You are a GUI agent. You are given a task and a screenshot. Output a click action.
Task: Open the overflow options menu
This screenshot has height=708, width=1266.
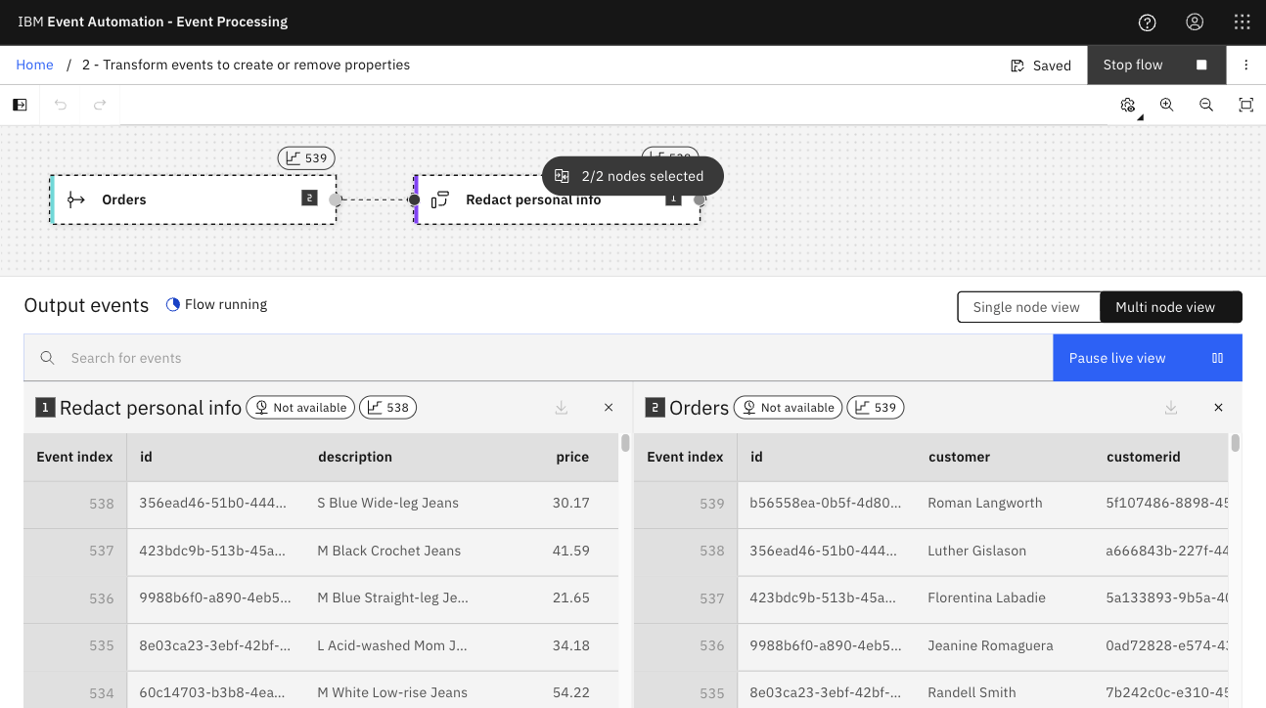(1245, 66)
